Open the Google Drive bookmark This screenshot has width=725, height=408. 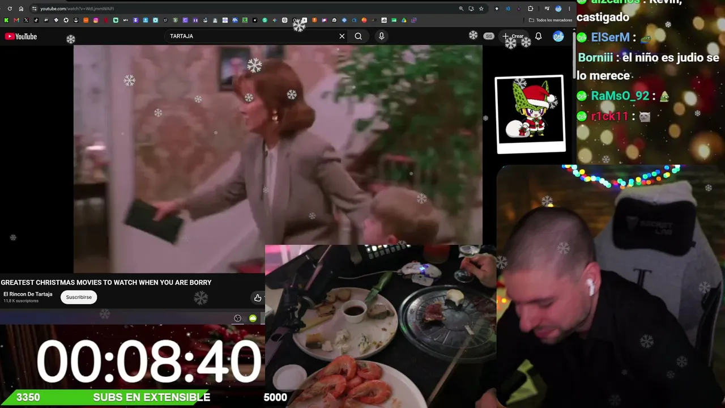coord(404,20)
